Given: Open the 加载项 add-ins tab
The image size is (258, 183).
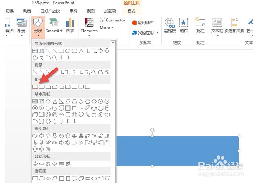Looking at the screenshot, I should (110, 11).
